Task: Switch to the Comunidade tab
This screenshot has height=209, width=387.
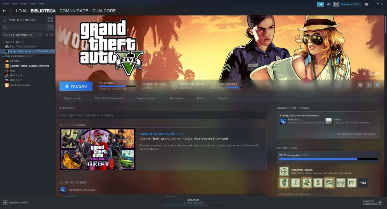Action: [74, 11]
